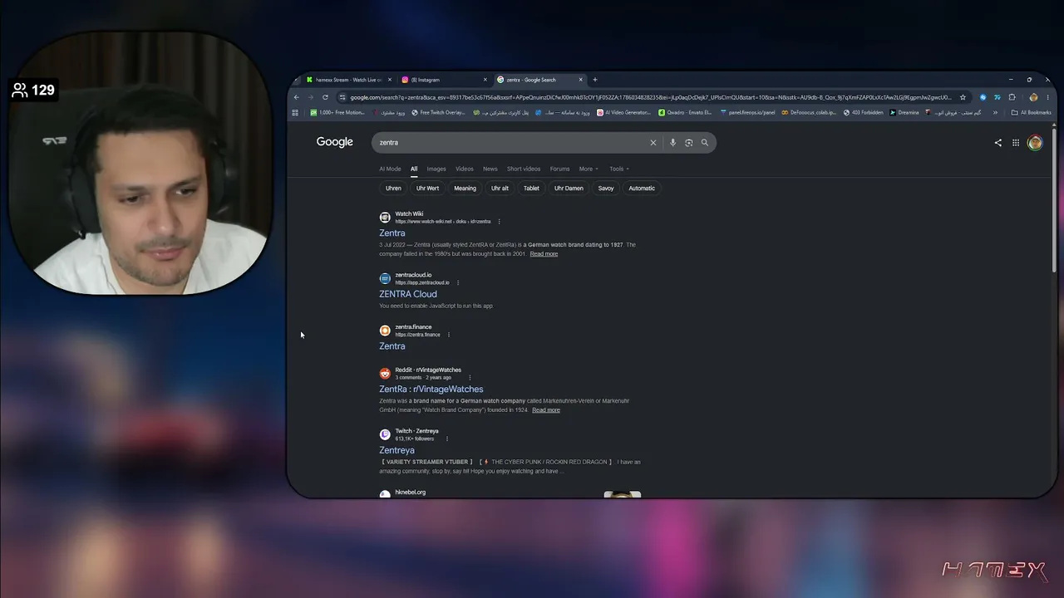Click the Chrome profile avatar in the toolbar
Screen dimensions: 1064x598
click(1033, 97)
